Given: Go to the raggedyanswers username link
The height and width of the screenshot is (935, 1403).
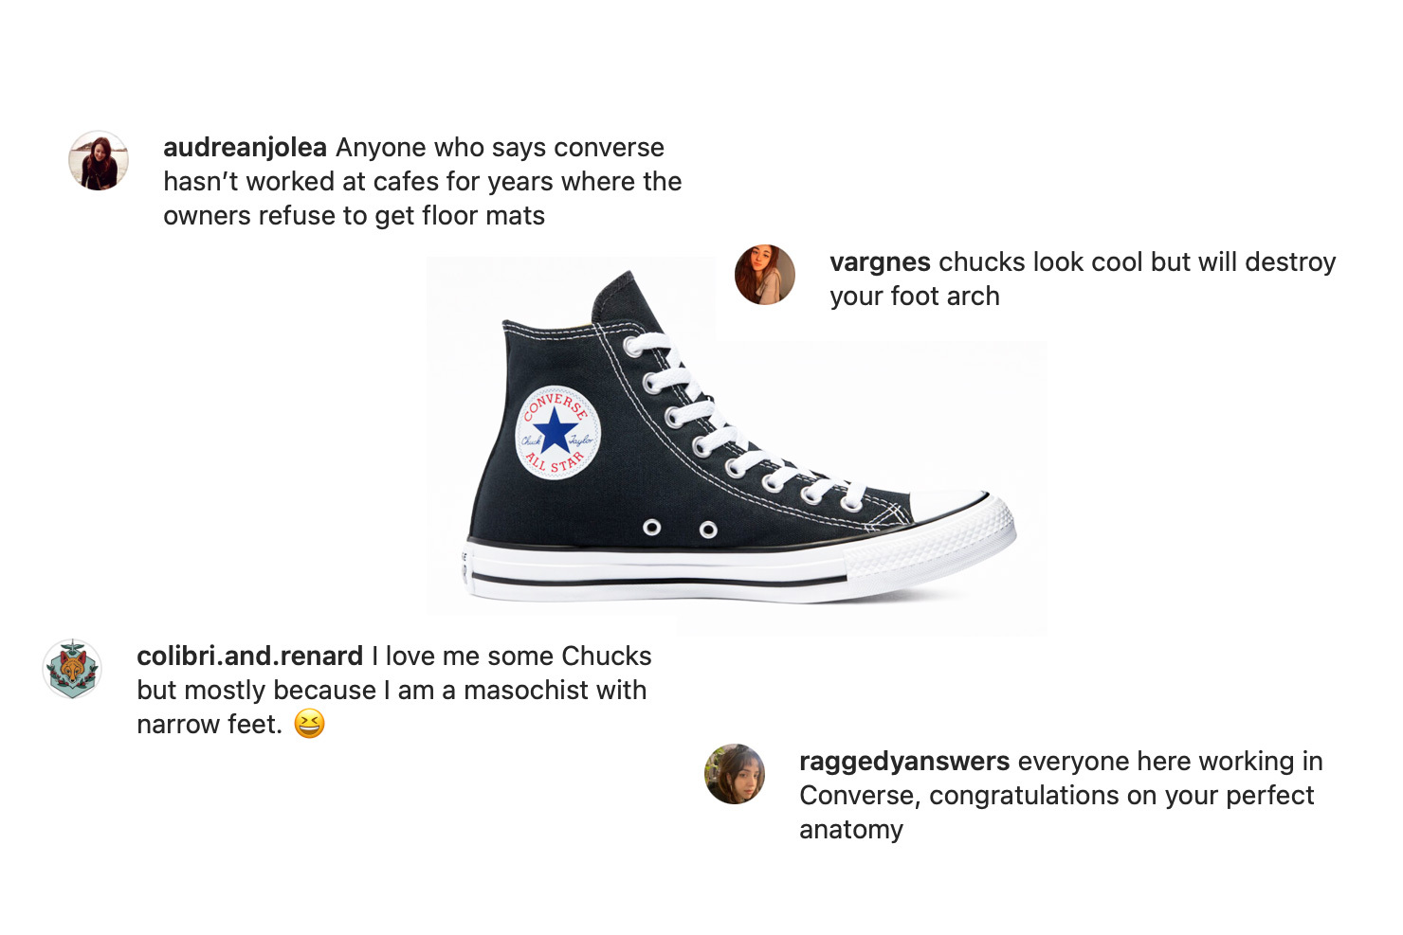Looking at the screenshot, I should pyautogui.click(x=904, y=762).
